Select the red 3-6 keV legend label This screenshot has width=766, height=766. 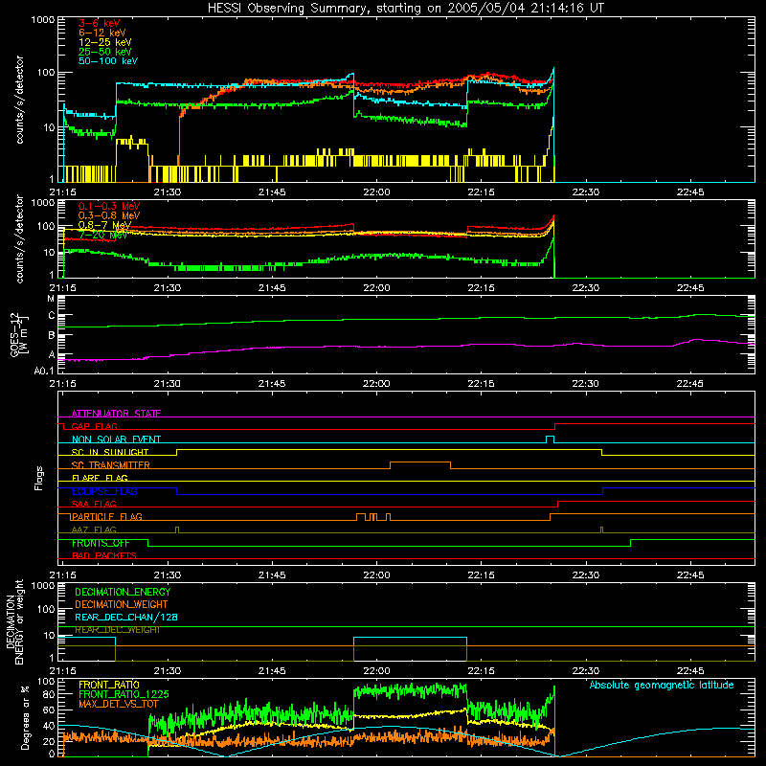100,23
